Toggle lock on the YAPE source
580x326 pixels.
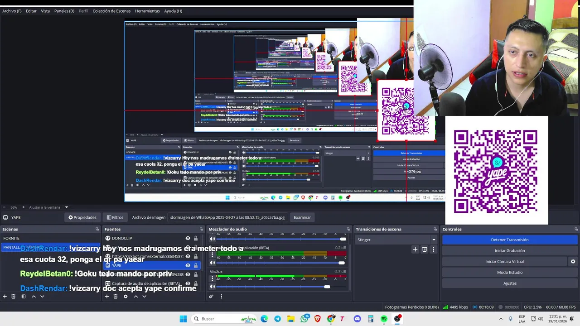tap(196, 265)
